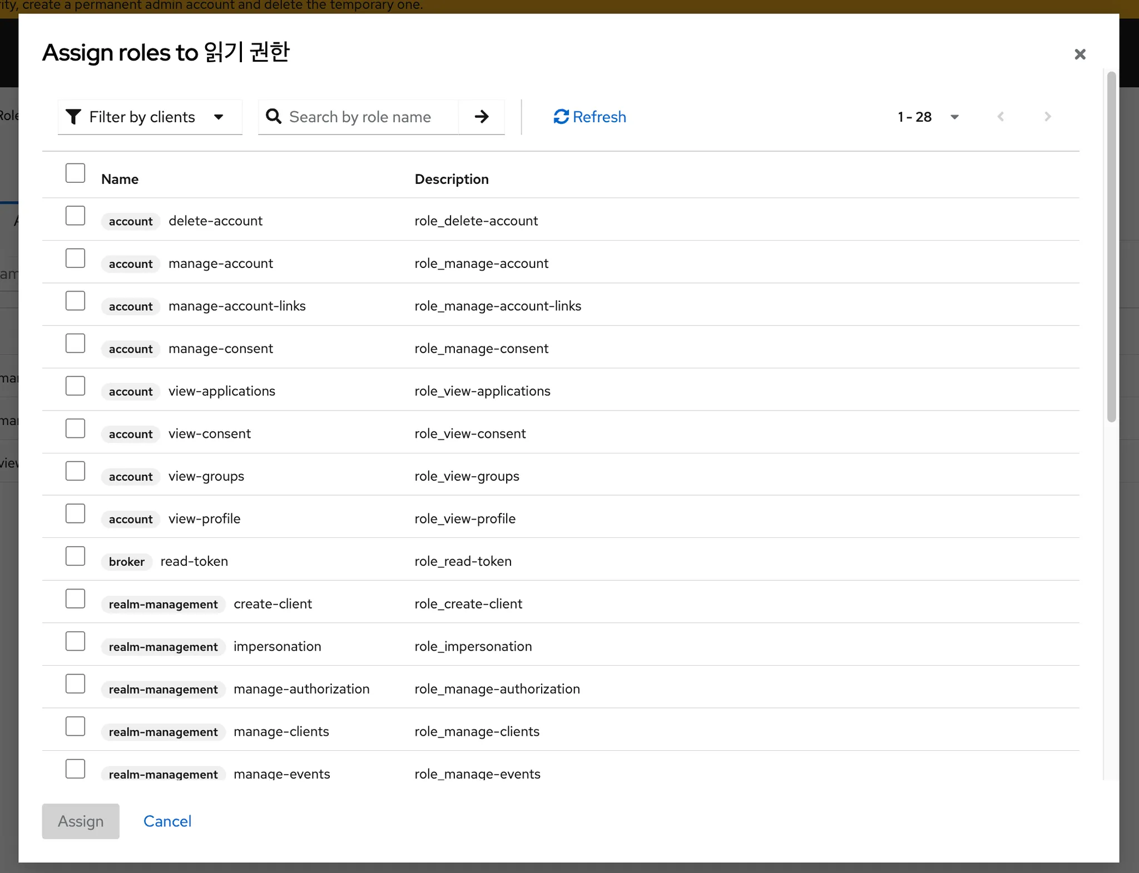The image size is (1139, 873).
Task: Open the Filter by clients dropdown
Action: 150,117
